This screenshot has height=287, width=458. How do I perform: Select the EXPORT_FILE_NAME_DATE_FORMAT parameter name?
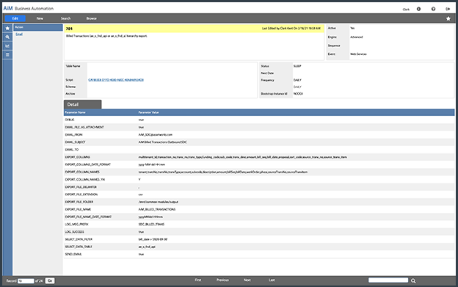click(x=88, y=217)
